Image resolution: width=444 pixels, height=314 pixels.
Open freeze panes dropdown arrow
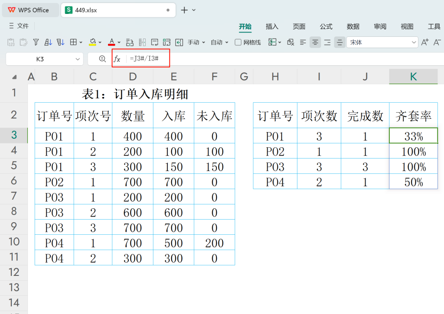pos(280,42)
